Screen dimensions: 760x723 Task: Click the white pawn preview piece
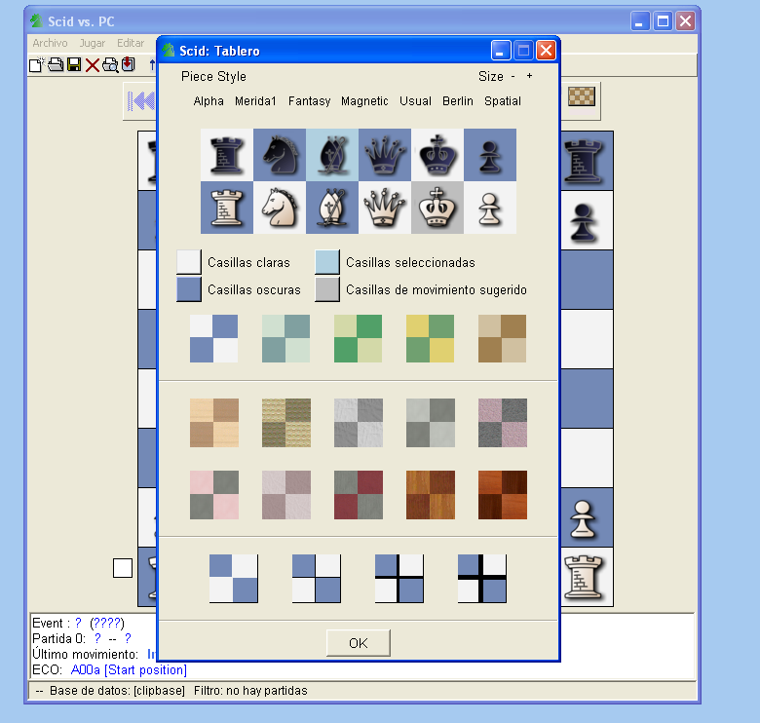pyautogui.click(x=490, y=208)
